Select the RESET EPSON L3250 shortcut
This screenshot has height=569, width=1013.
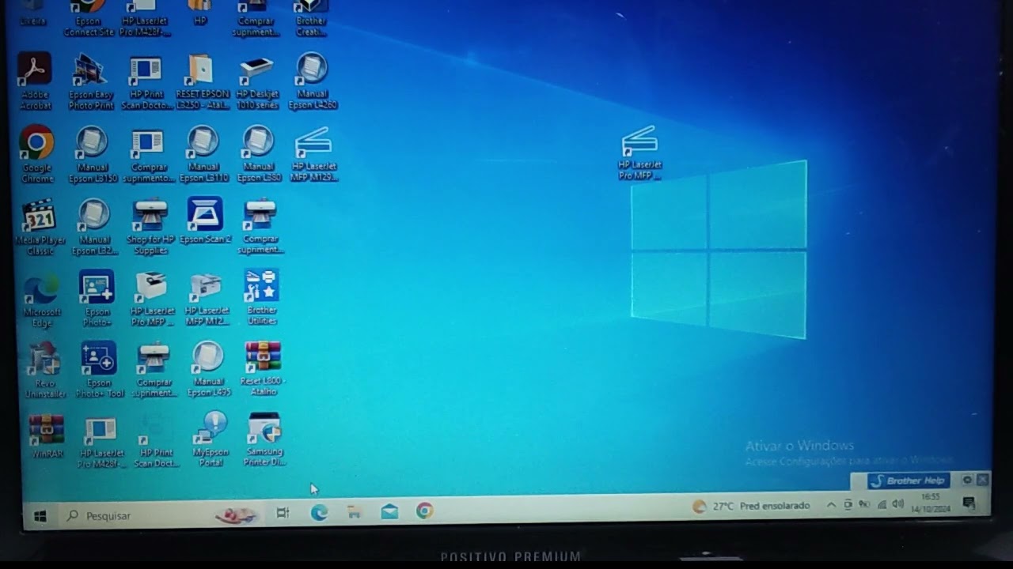201,80
